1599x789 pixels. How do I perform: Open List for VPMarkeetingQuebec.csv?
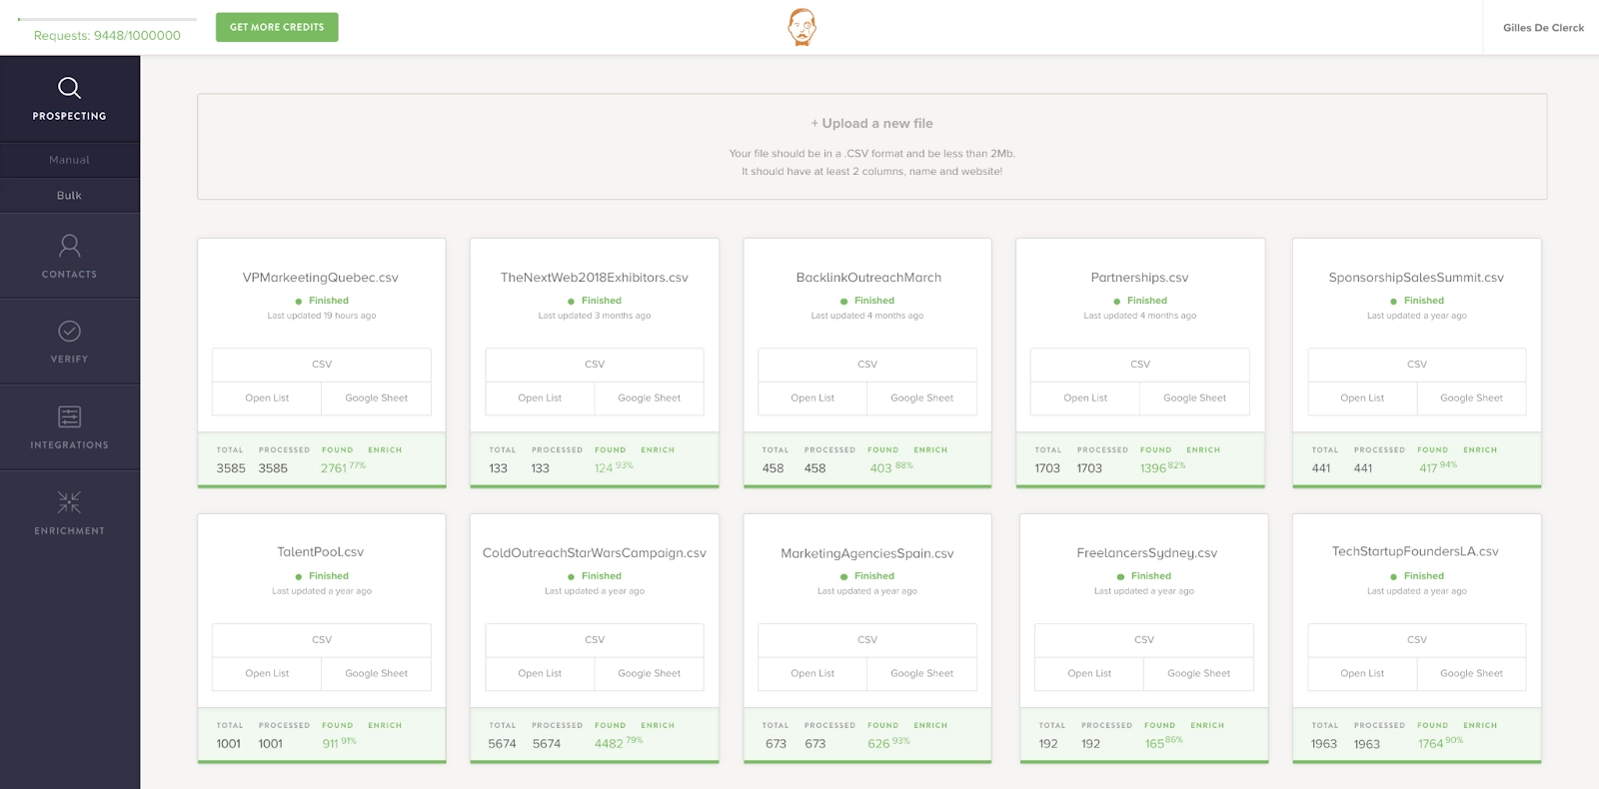[x=267, y=398]
